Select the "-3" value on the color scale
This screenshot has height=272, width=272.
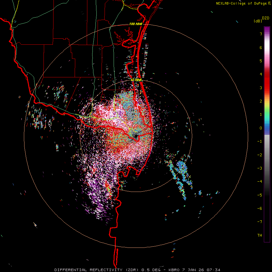coord(260,168)
